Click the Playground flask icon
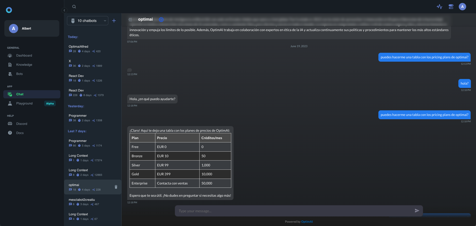This screenshot has height=226, width=476. pyautogui.click(x=10, y=103)
